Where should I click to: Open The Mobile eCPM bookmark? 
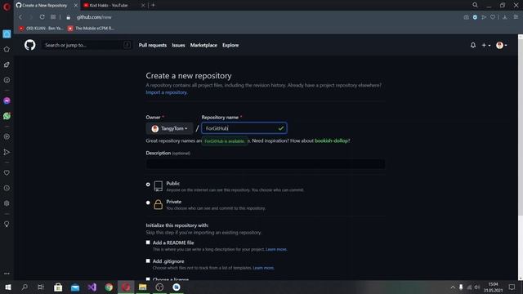click(91, 29)
